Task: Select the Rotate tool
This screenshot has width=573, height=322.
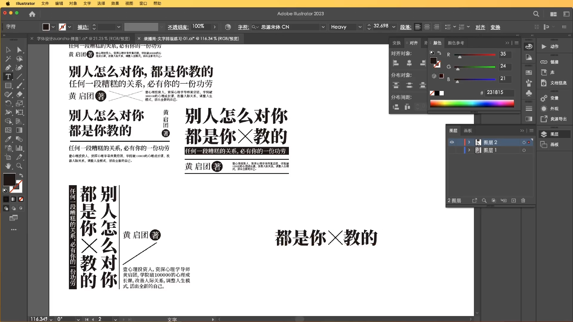Action: click(7, 103)
